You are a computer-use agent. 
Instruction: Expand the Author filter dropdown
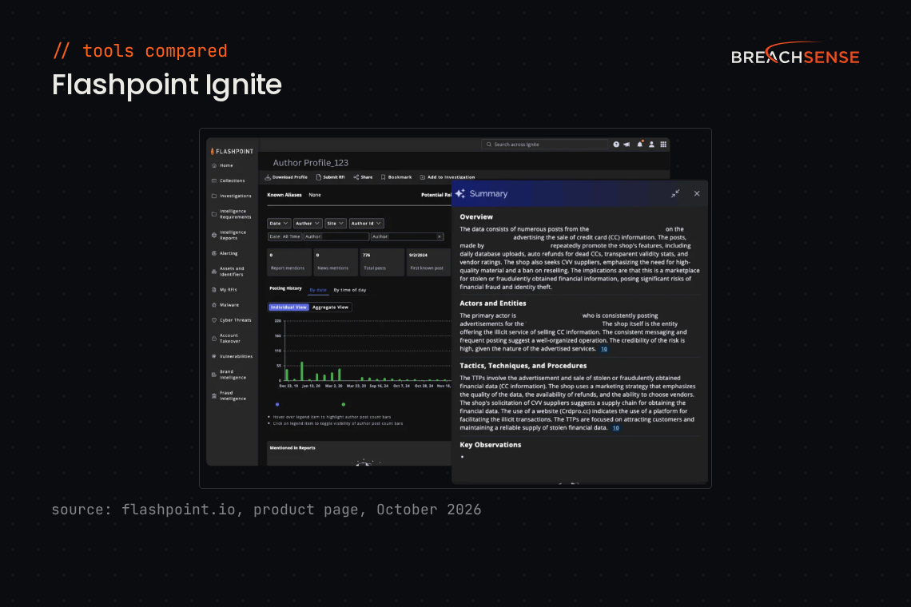[308, 223]
